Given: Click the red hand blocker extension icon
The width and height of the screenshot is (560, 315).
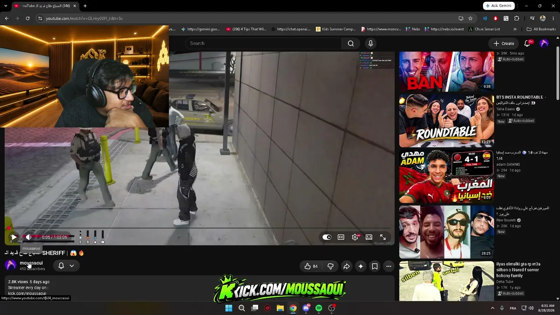Looking at the screenshot, I should tap(495, 18).
